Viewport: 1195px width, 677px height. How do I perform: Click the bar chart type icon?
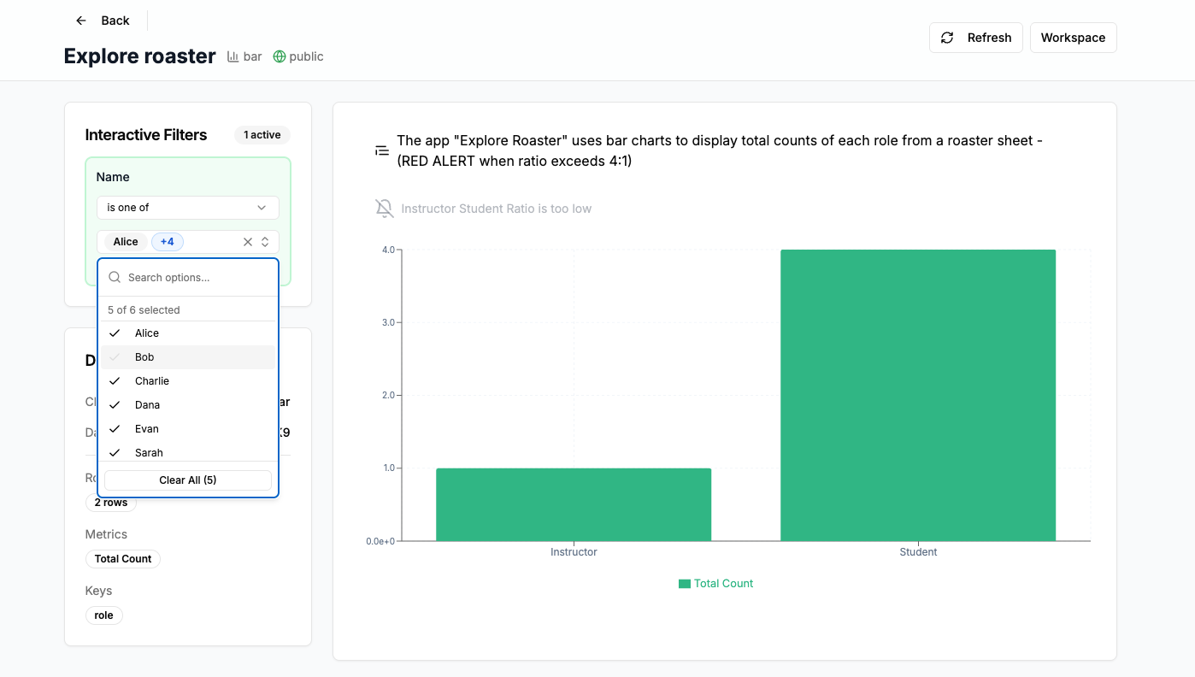tap(233, 56)
